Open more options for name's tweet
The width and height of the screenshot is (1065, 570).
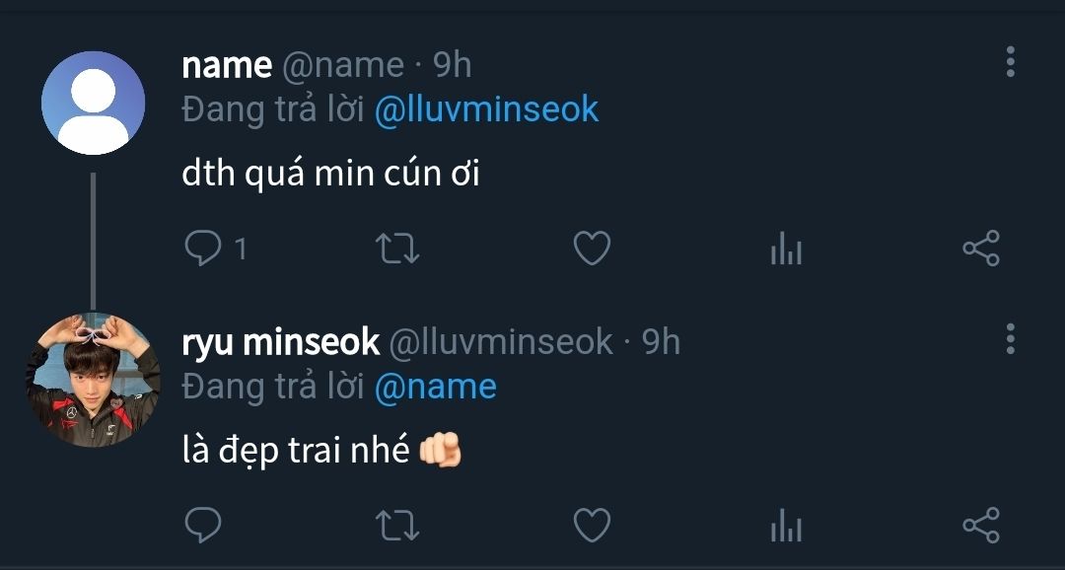tap(1010, 61)
